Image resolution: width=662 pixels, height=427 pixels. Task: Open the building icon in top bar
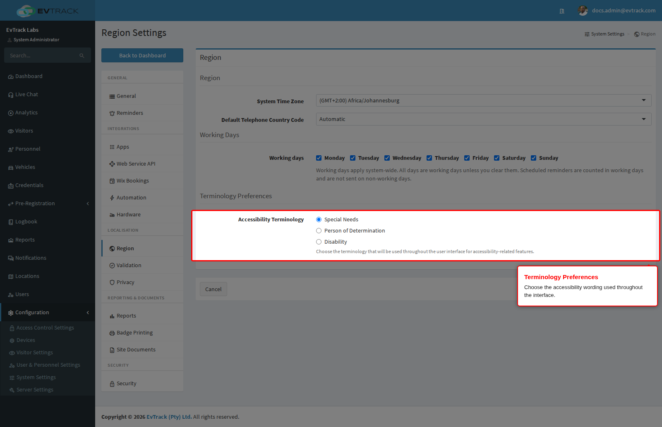tap(562, 11)
